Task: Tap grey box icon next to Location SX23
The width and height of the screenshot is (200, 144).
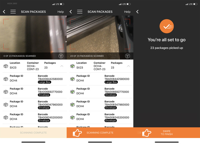Action: [x=5, y=66]
